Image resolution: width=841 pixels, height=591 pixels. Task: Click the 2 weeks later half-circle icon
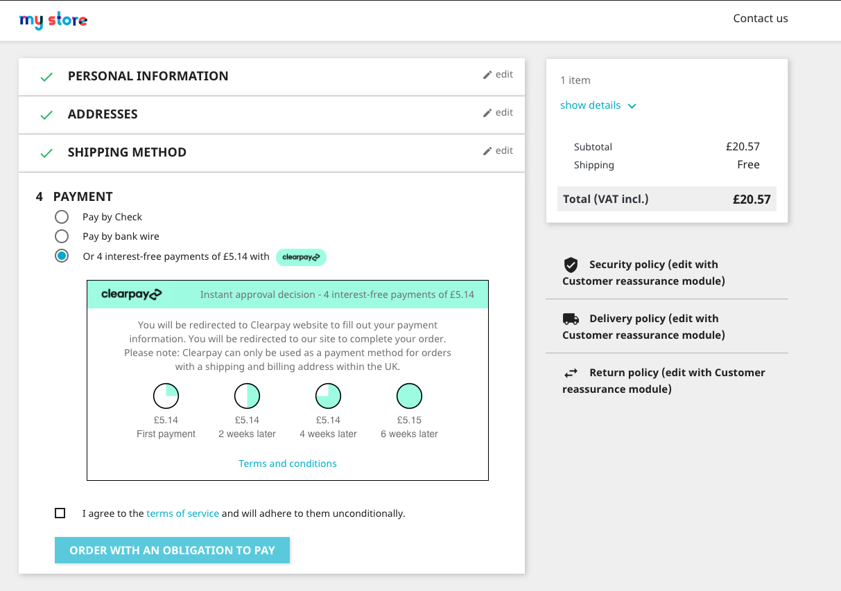click(247, 396)
